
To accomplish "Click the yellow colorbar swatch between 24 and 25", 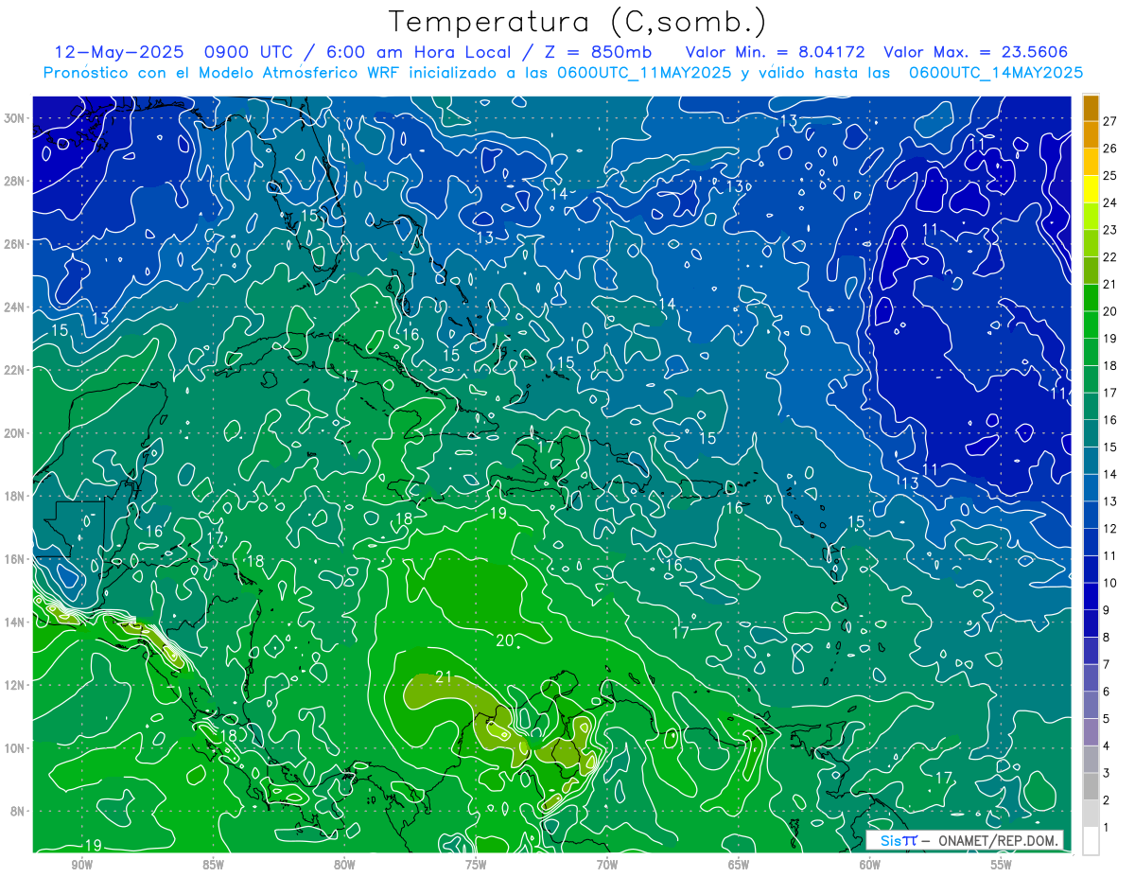I will pyautogui.click(x=1091, y=189).
